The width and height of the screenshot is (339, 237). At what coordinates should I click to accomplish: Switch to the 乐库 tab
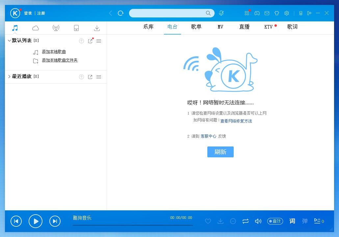click(148, 27)
